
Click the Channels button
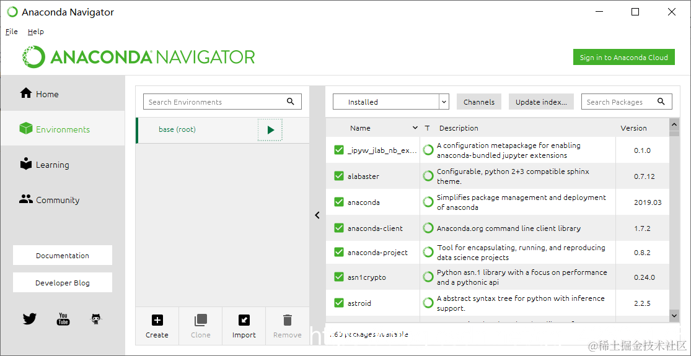(x=479, y=102)
